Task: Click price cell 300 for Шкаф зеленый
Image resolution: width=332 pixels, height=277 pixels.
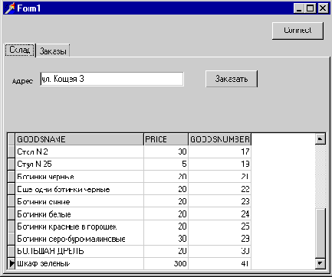Action: pyautogui.click(x=166, y=263)
